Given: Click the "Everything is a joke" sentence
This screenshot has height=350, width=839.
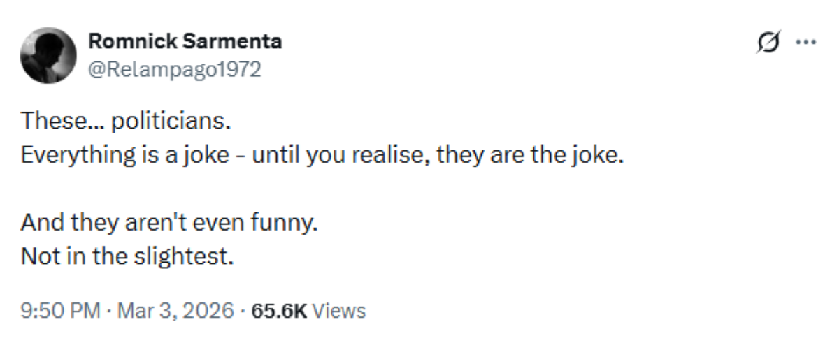Looking at the screenshot, I should pyautogui.click(x=321, y=154).
